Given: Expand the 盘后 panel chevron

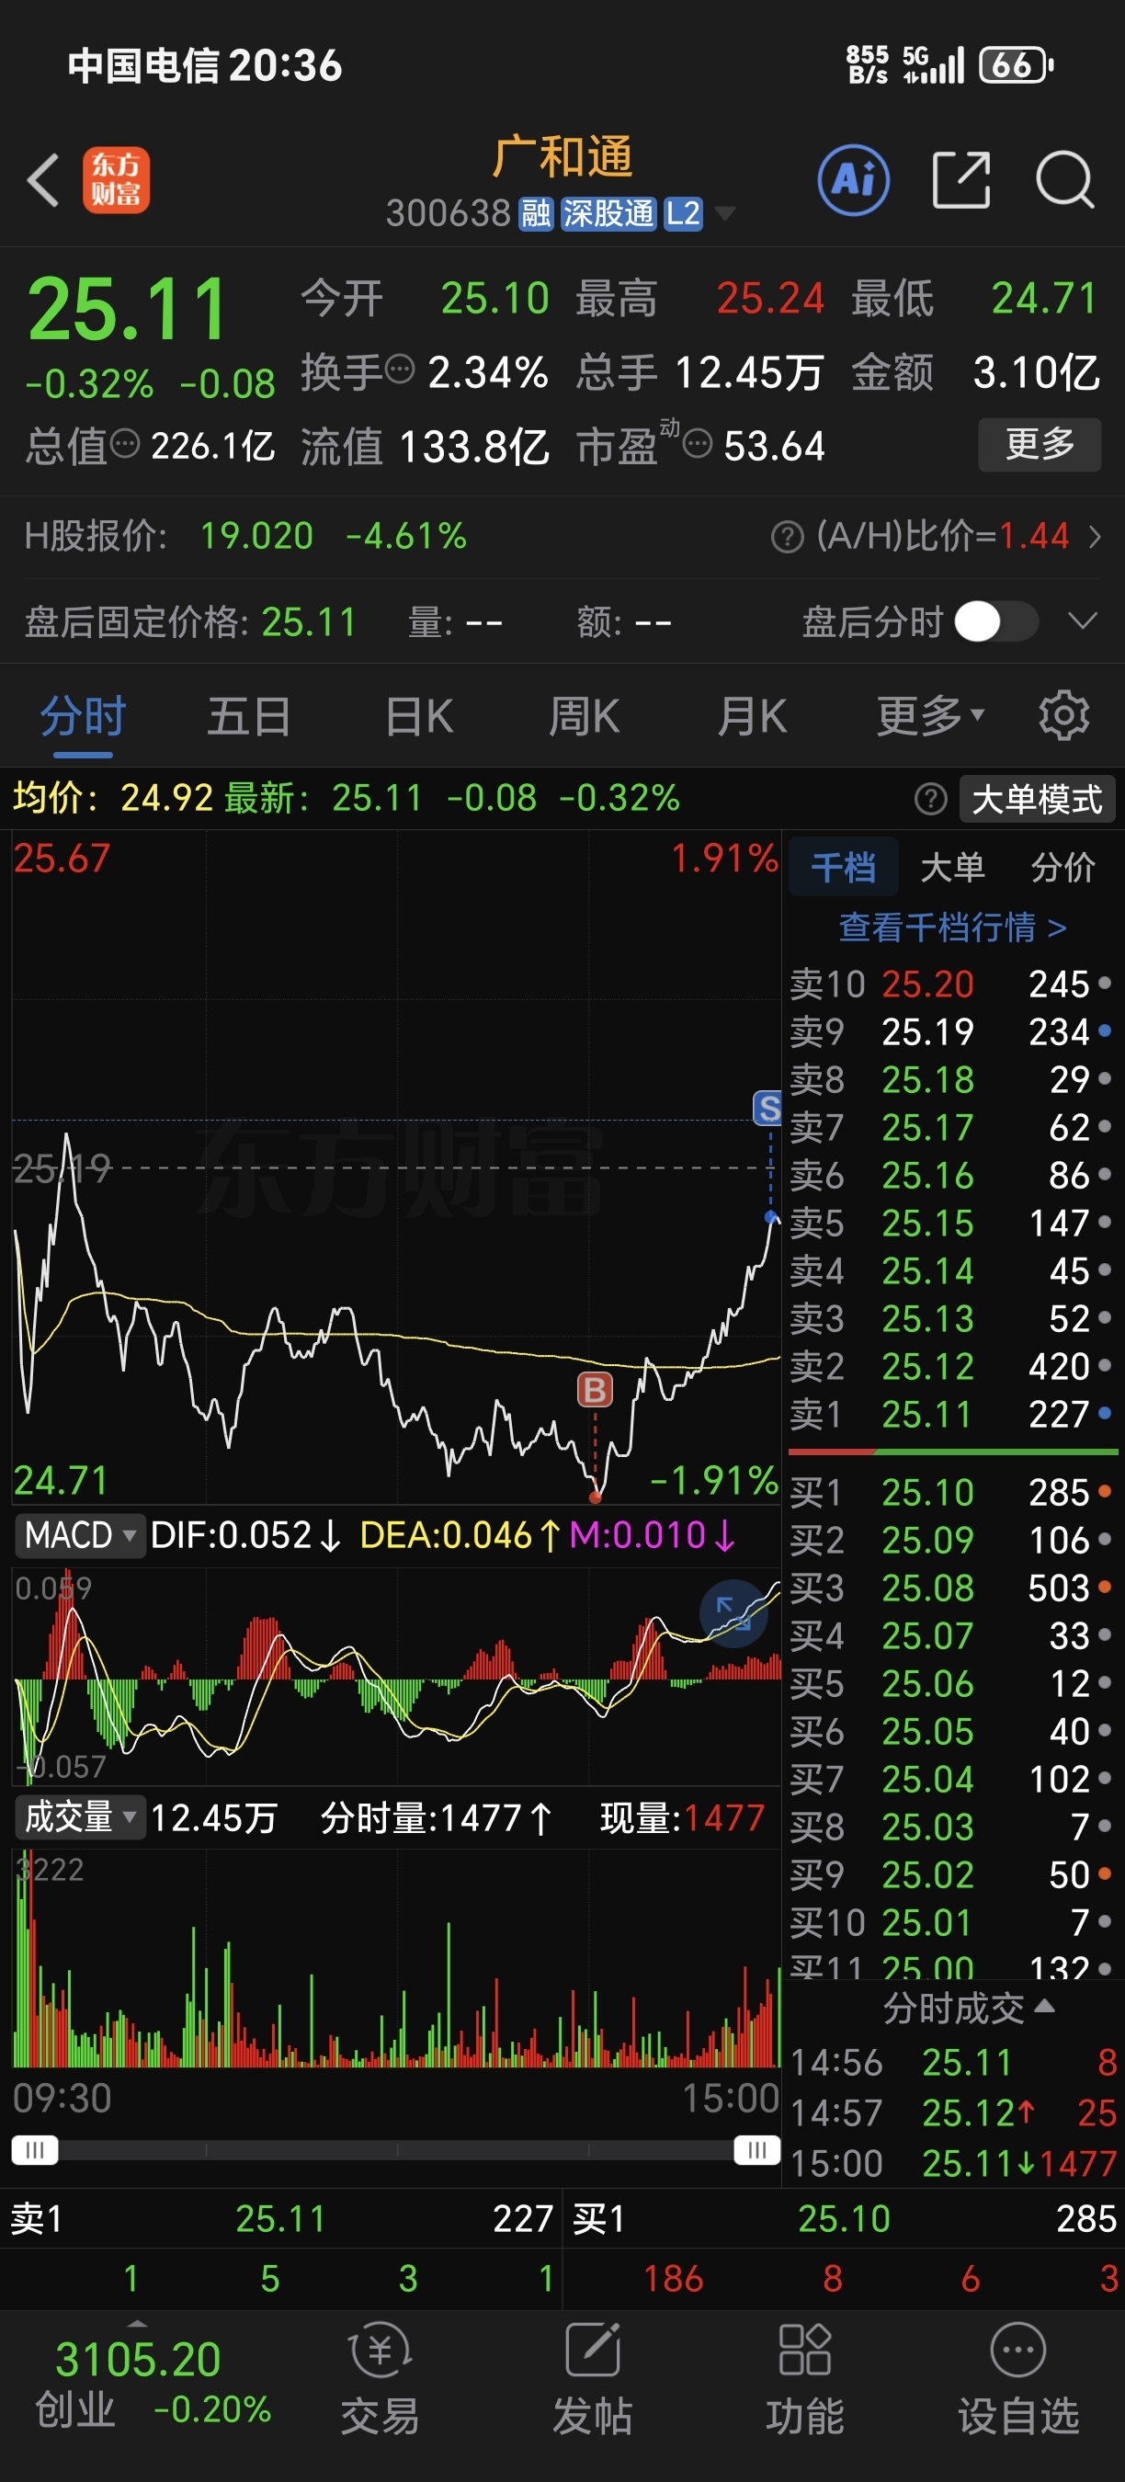Looking at the screenshot, I should 1084,621.
